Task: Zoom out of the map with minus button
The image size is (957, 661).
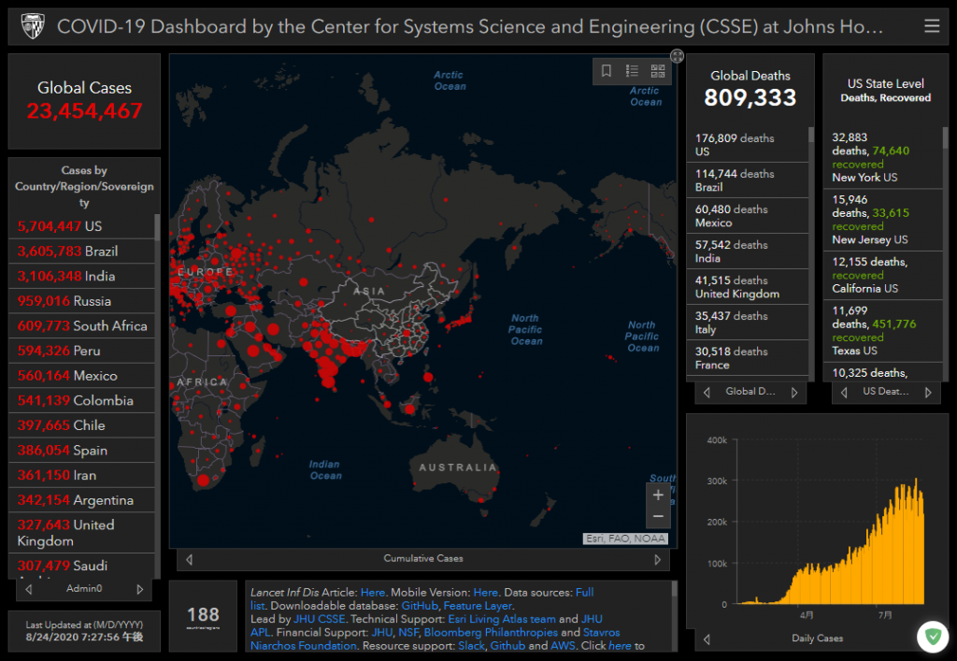Action: click(x=658, y=517)
